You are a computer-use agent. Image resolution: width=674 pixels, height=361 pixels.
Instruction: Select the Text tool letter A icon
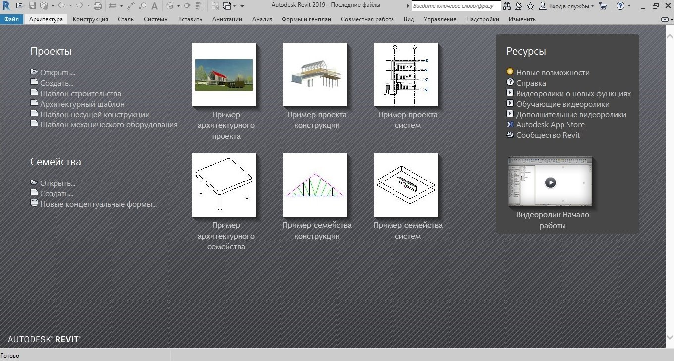point(154,6)
